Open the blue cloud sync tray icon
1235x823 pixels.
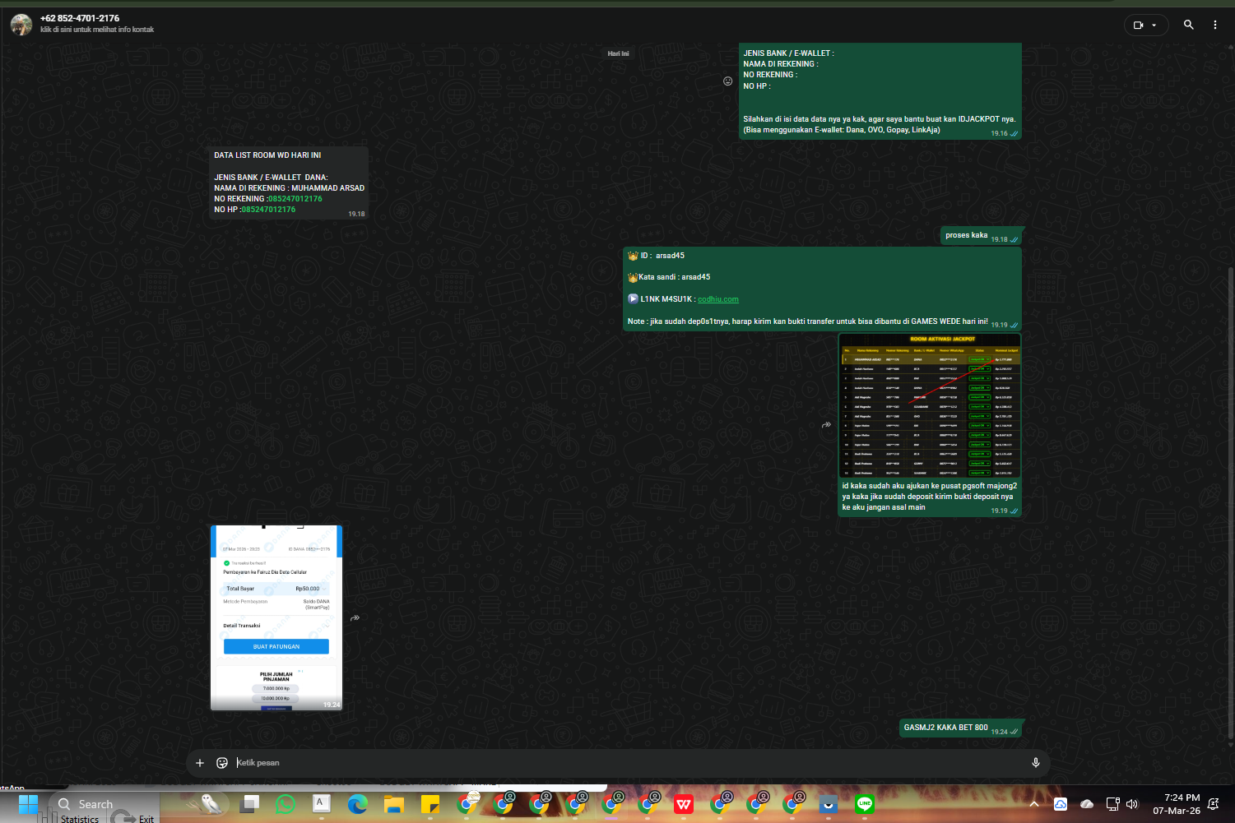click(1061, 804)
